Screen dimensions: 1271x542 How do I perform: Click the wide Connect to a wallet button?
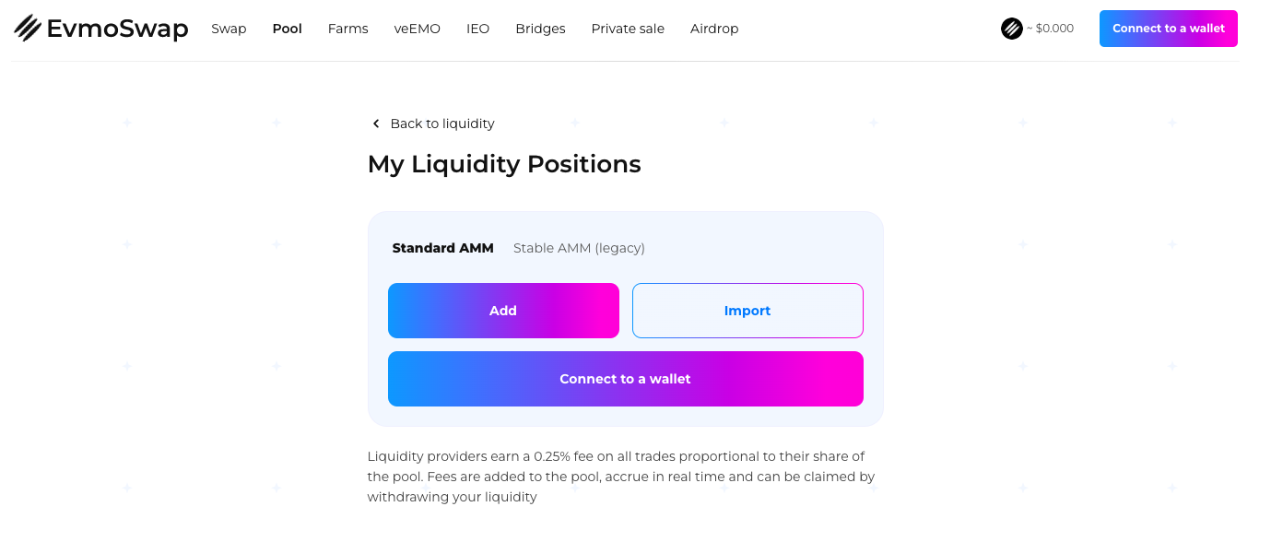(x=625, y=379)
